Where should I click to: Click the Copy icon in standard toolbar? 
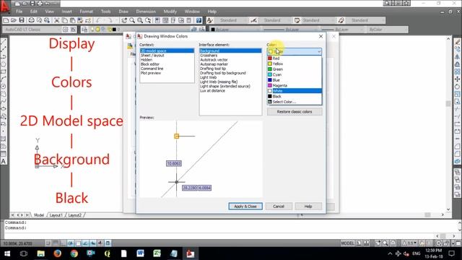(64, 20)
